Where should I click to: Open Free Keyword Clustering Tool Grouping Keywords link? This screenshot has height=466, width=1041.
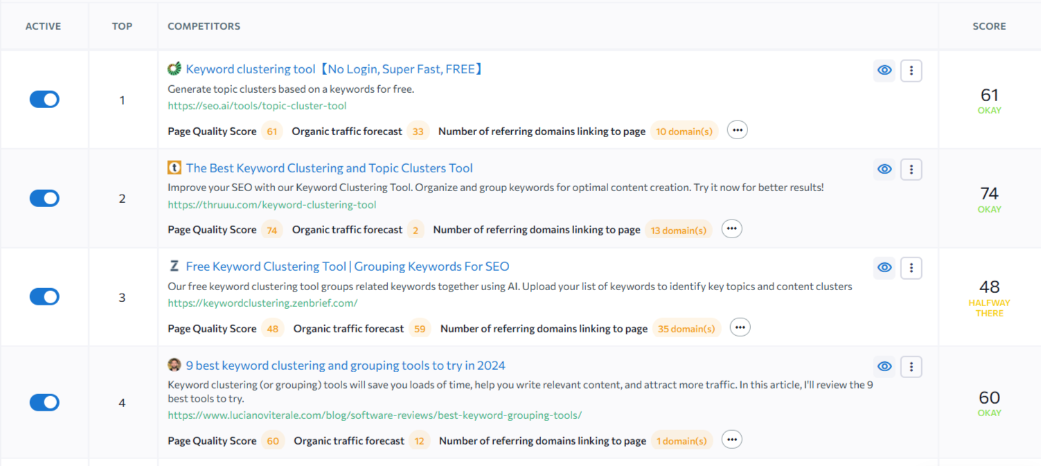[x=348, y=267]
